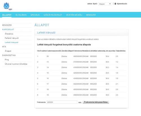Open the VEZETÉK NÉLKÜLI tab

[x=74, y=15]
